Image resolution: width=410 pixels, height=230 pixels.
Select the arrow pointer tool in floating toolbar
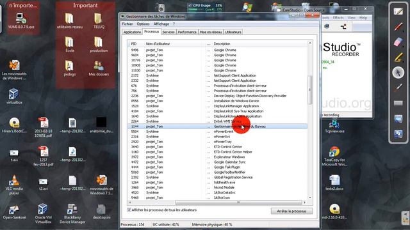pyautogui.click(x=398, y=72)
